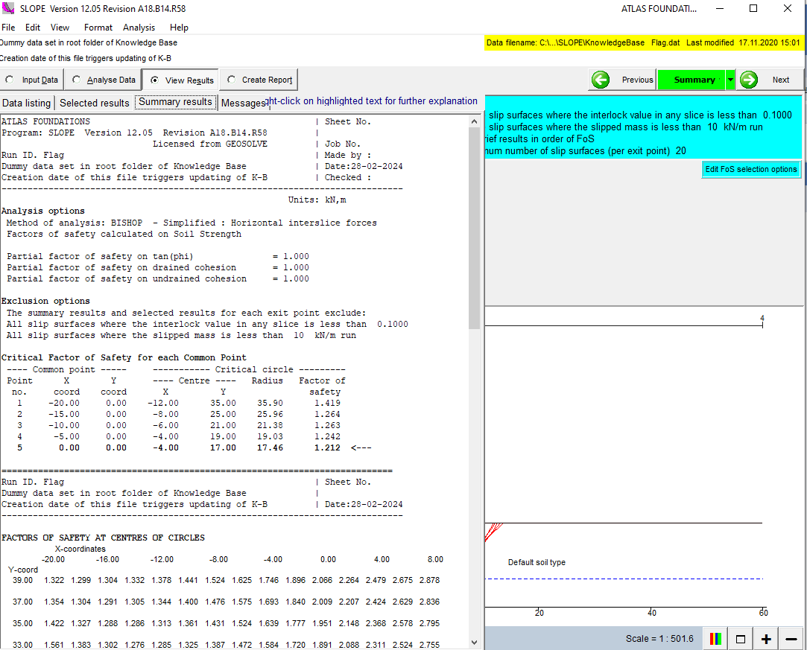
Task: Switch to the Summary results tab
Action: [175, 102]
